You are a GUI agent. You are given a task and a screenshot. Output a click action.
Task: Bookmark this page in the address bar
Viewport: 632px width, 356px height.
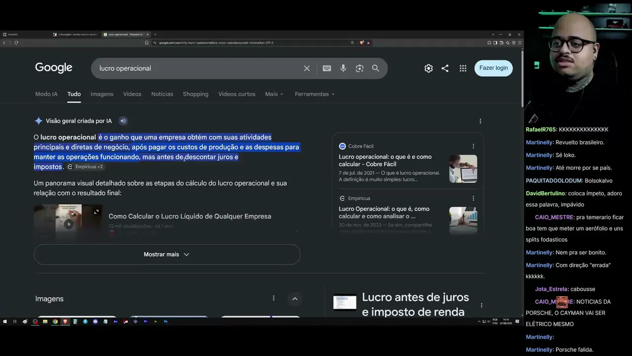(x=147, y=43)
